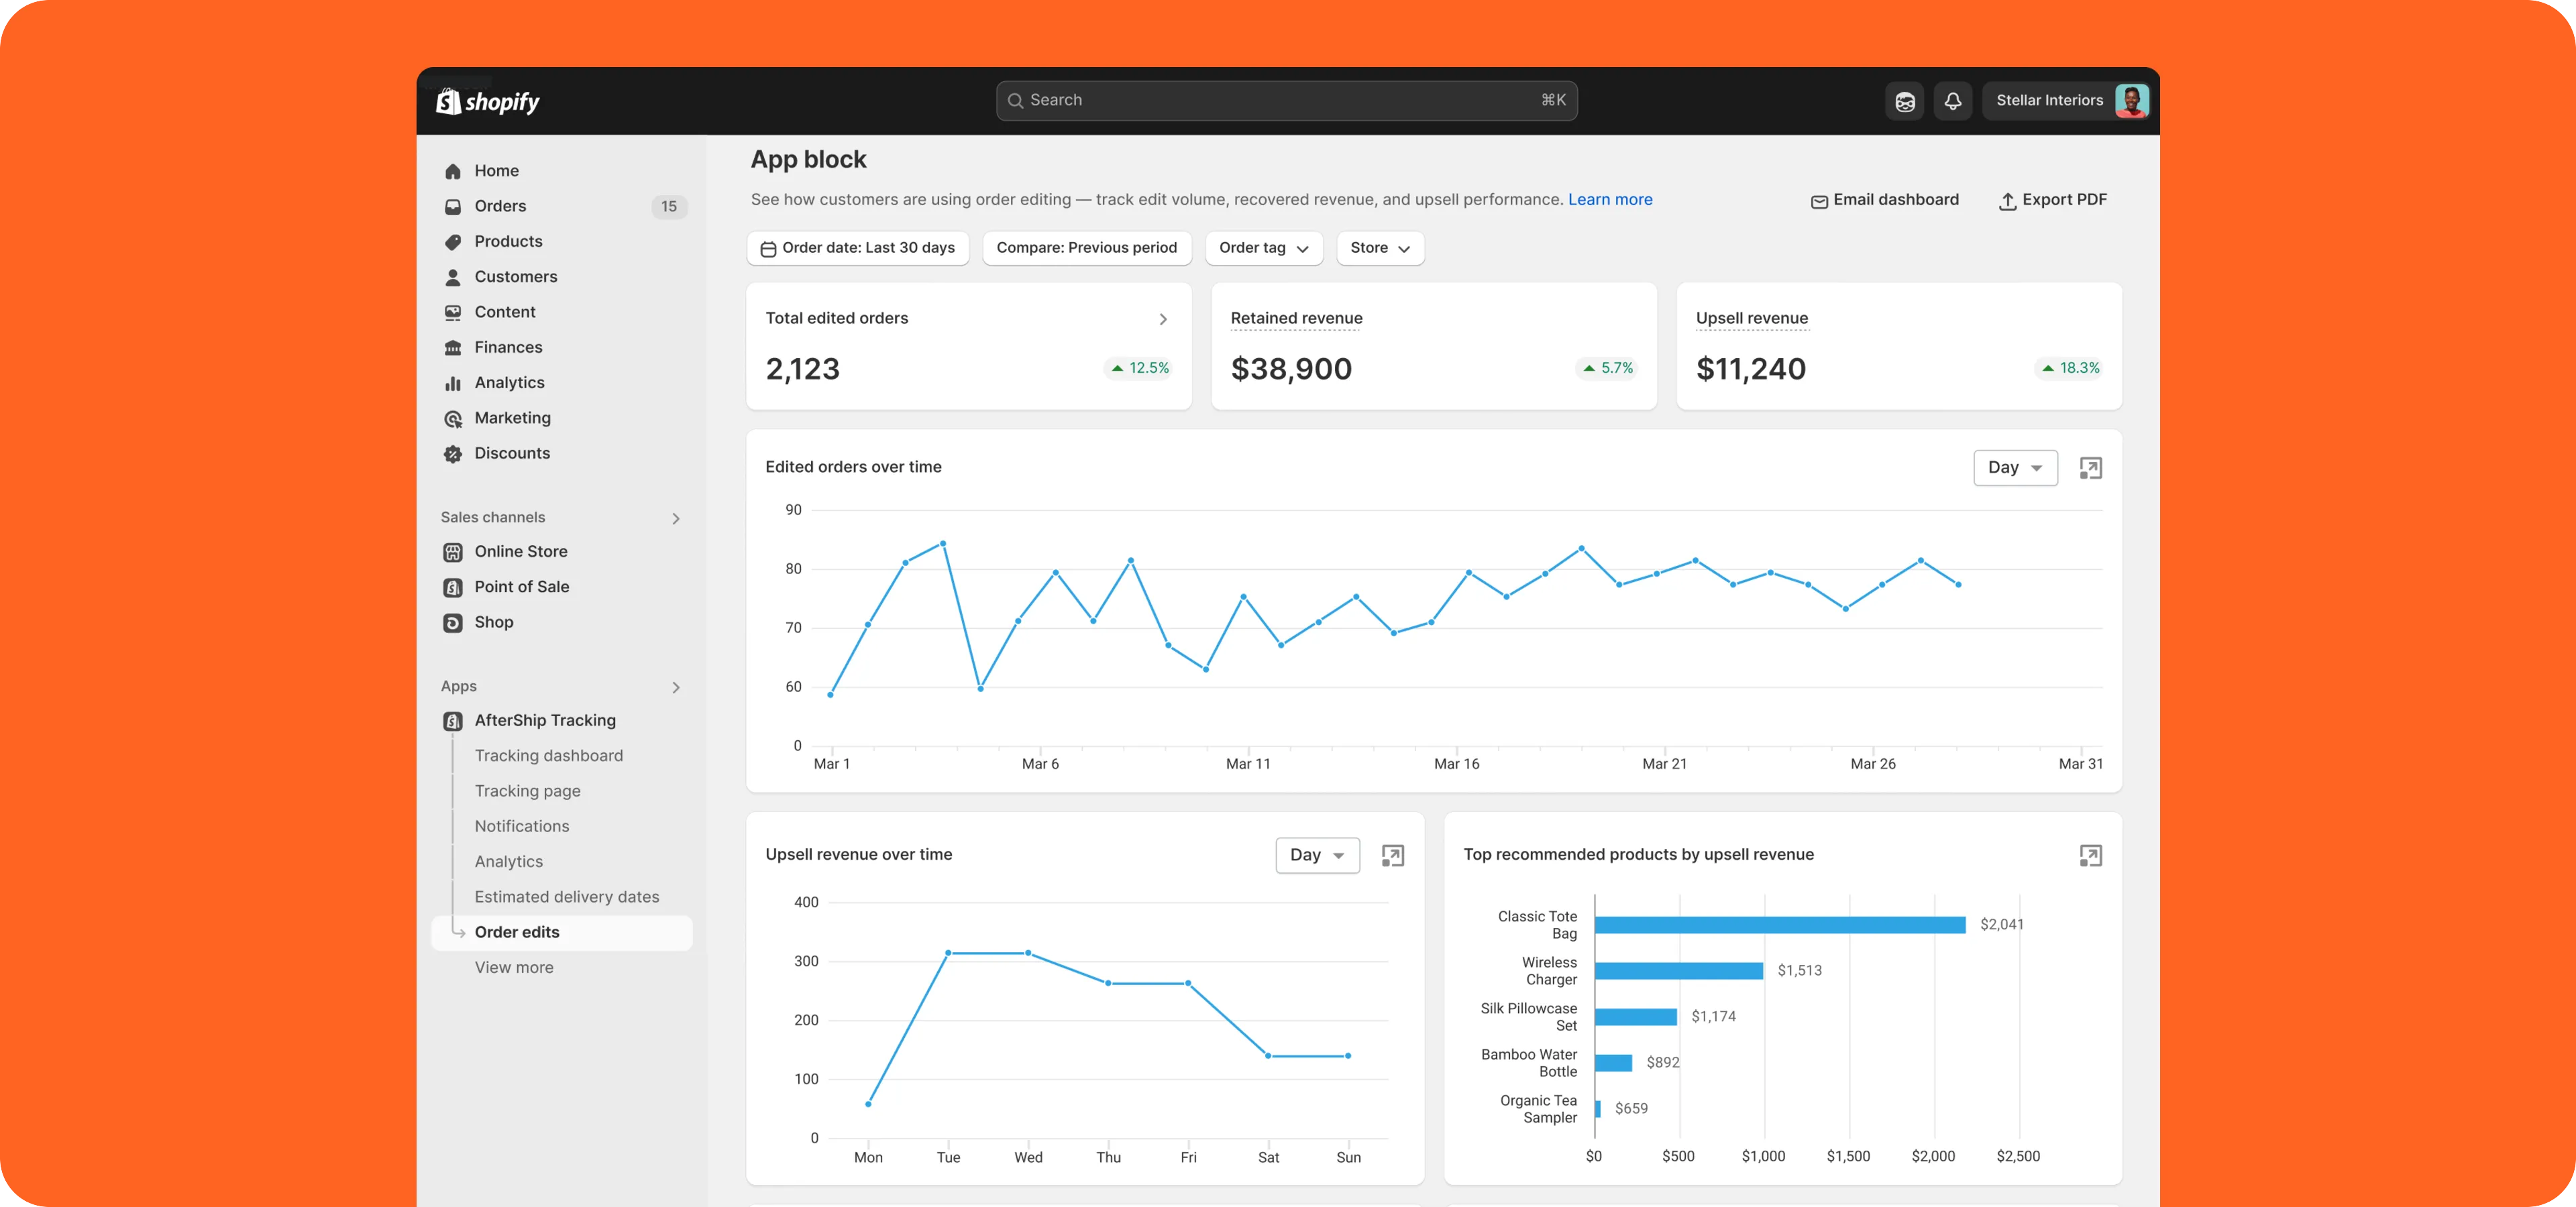Click the Analytics bar chart icon
Image resolution: width=2576 pixels, height=1207 pixels.
click(453, 383)
